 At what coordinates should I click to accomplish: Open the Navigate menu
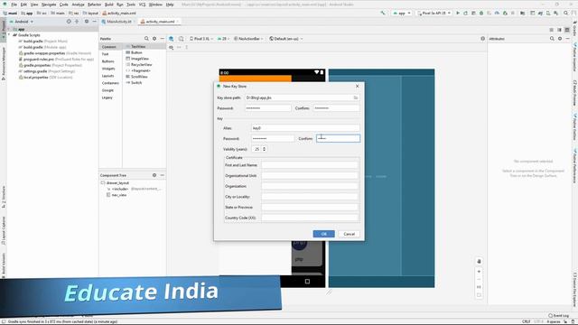tap(49, 5)
